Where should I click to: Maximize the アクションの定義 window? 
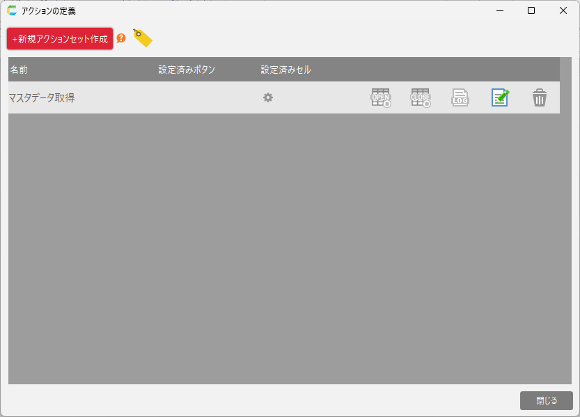click(531, 10)
